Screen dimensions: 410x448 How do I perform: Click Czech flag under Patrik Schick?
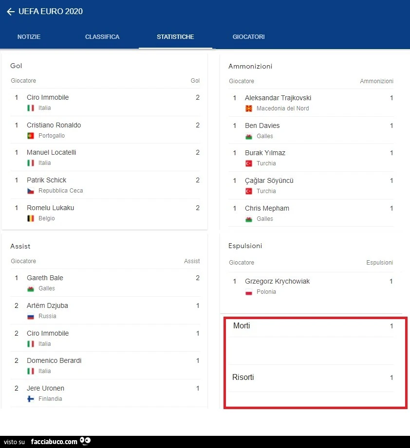(31, 191)
